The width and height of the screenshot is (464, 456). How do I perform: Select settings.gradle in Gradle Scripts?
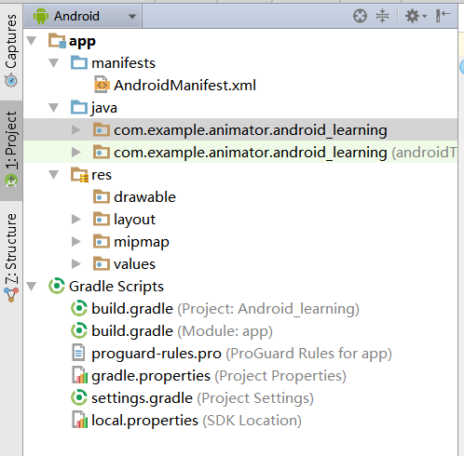point(193,397)
